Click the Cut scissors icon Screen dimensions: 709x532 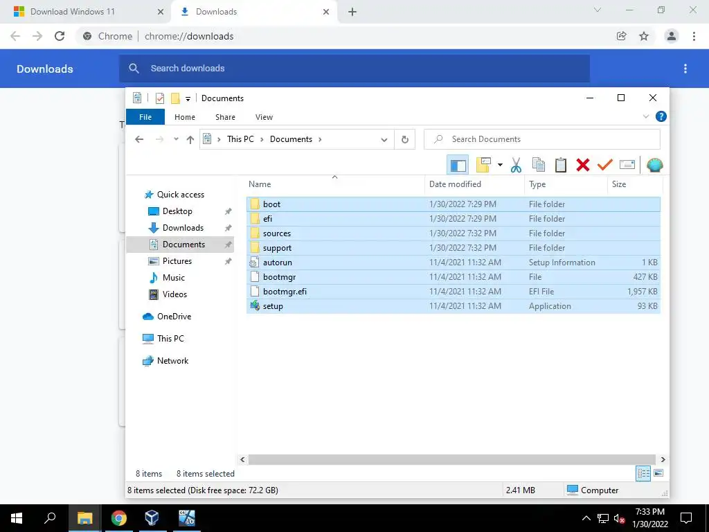[516, 165]
